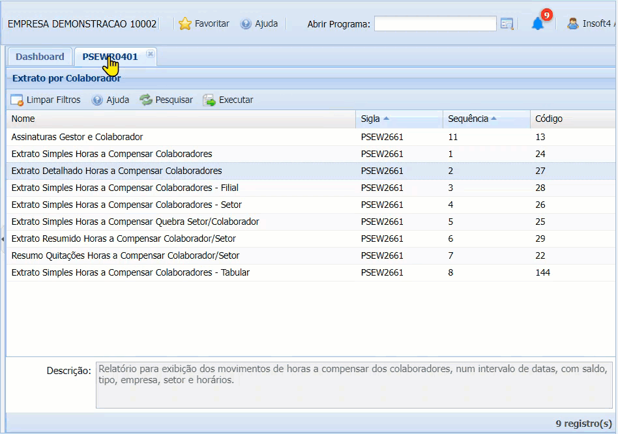
Task: Sort by the Nome column header
Action: coord(23,119)
